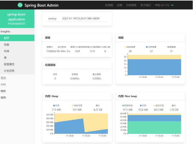The image size is (193, 144).
Task: Open 类 in the sidebar
Action: [17, 57]
